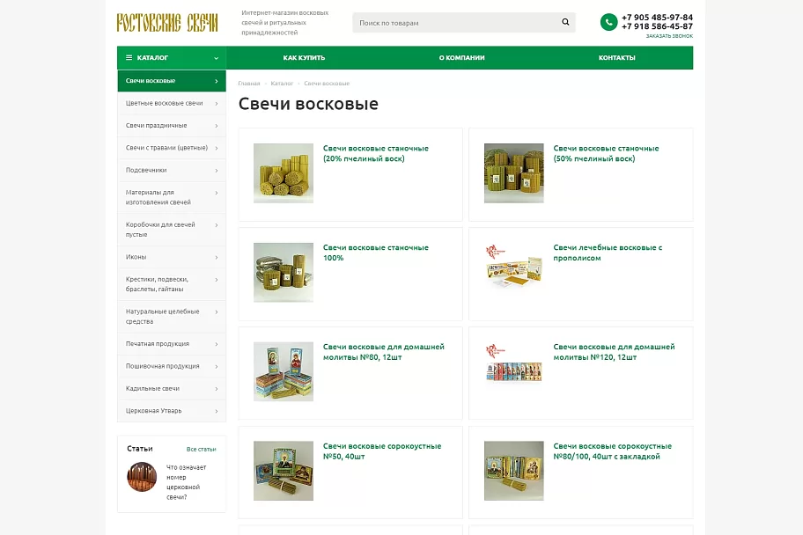The height and width of the screenshot is (535, 803).
Task: Select Натуральные целебные средства category
Action: 172,317
